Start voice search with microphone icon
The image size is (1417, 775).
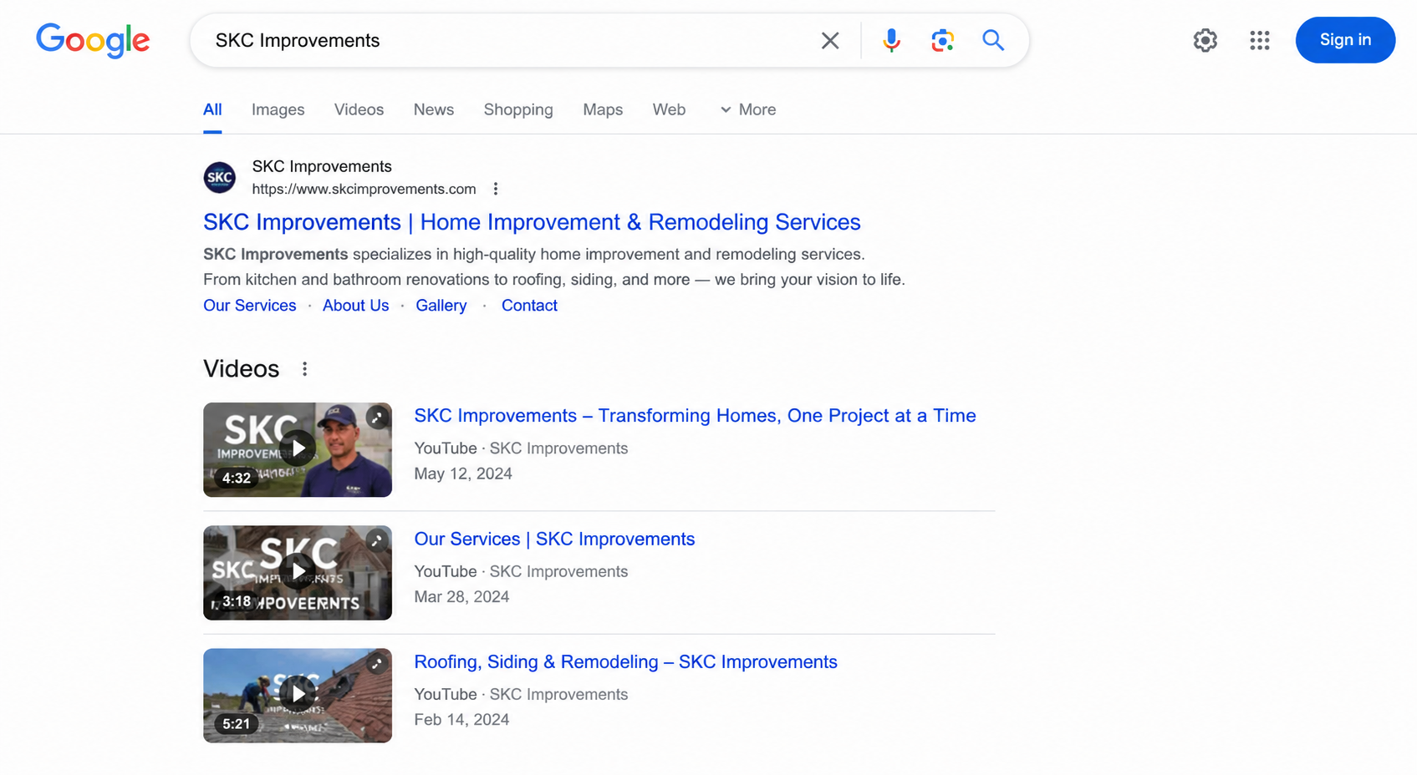pyautogui.click(x=892, y=40)
